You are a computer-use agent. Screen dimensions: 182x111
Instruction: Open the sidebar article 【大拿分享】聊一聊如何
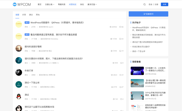[155, 82]
